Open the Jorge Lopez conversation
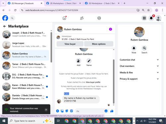 pyautogui.click(x=25, y=45)
